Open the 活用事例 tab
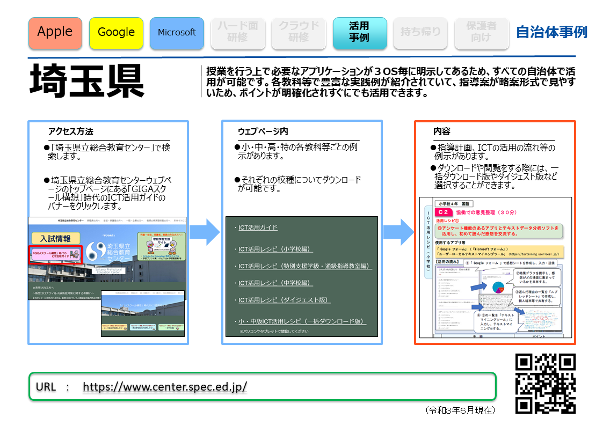This screenshot has height=426, width=603. tap(360, 33)
